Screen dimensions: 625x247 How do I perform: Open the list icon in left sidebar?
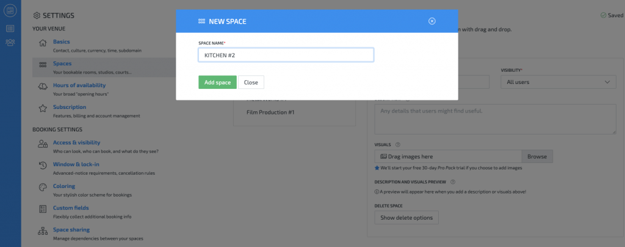pyautogui.click(x=10, y=28)
